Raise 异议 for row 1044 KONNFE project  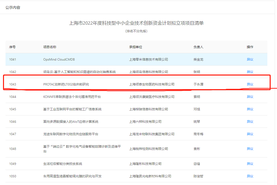coord(250,97)
